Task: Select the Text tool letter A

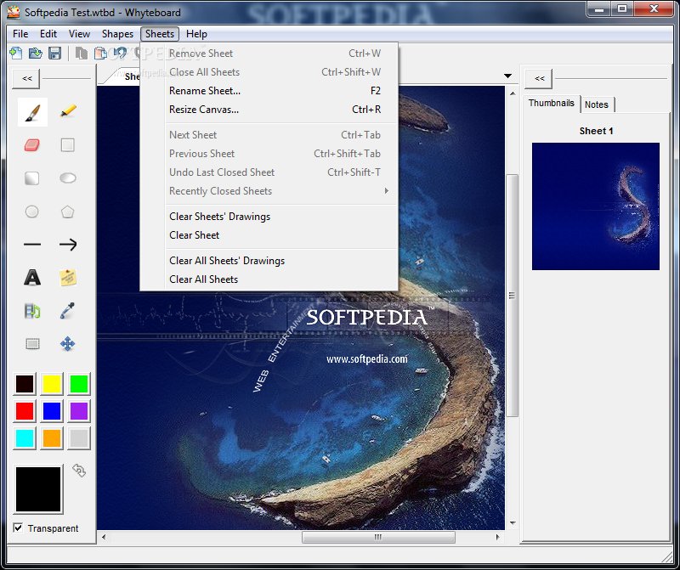Action: pos(32,278)
